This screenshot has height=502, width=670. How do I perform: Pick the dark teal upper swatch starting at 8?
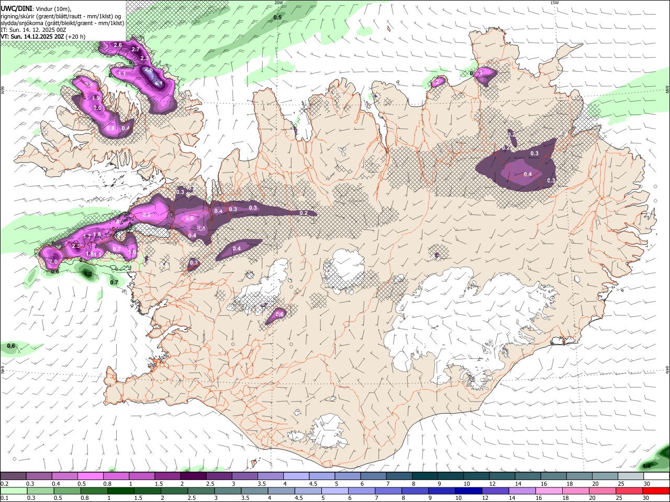[425, 476]
